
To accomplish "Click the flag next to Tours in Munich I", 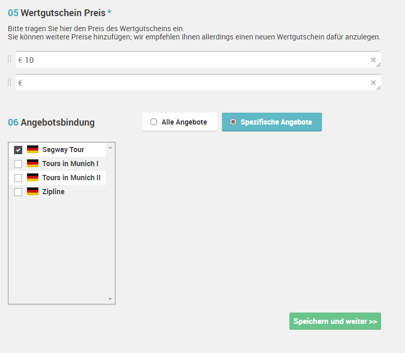I will click(x=33, y=164).
